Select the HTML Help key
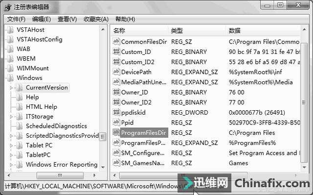Image resolution: width=313 pixels, height=195 pixels. 42,107
